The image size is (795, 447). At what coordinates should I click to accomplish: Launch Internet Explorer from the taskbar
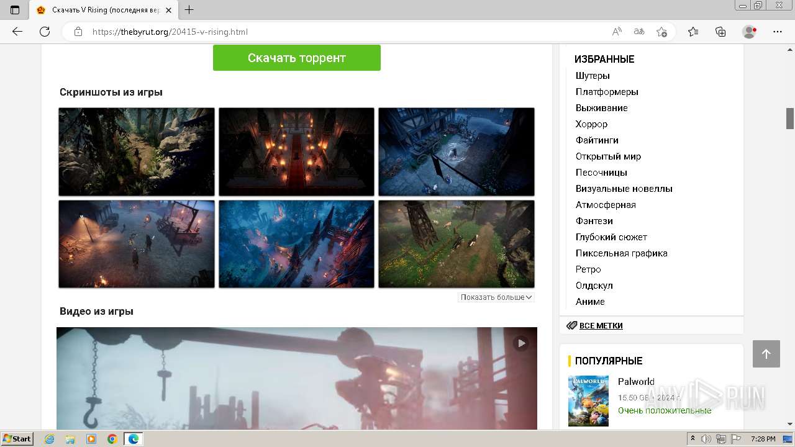point(50,439)
